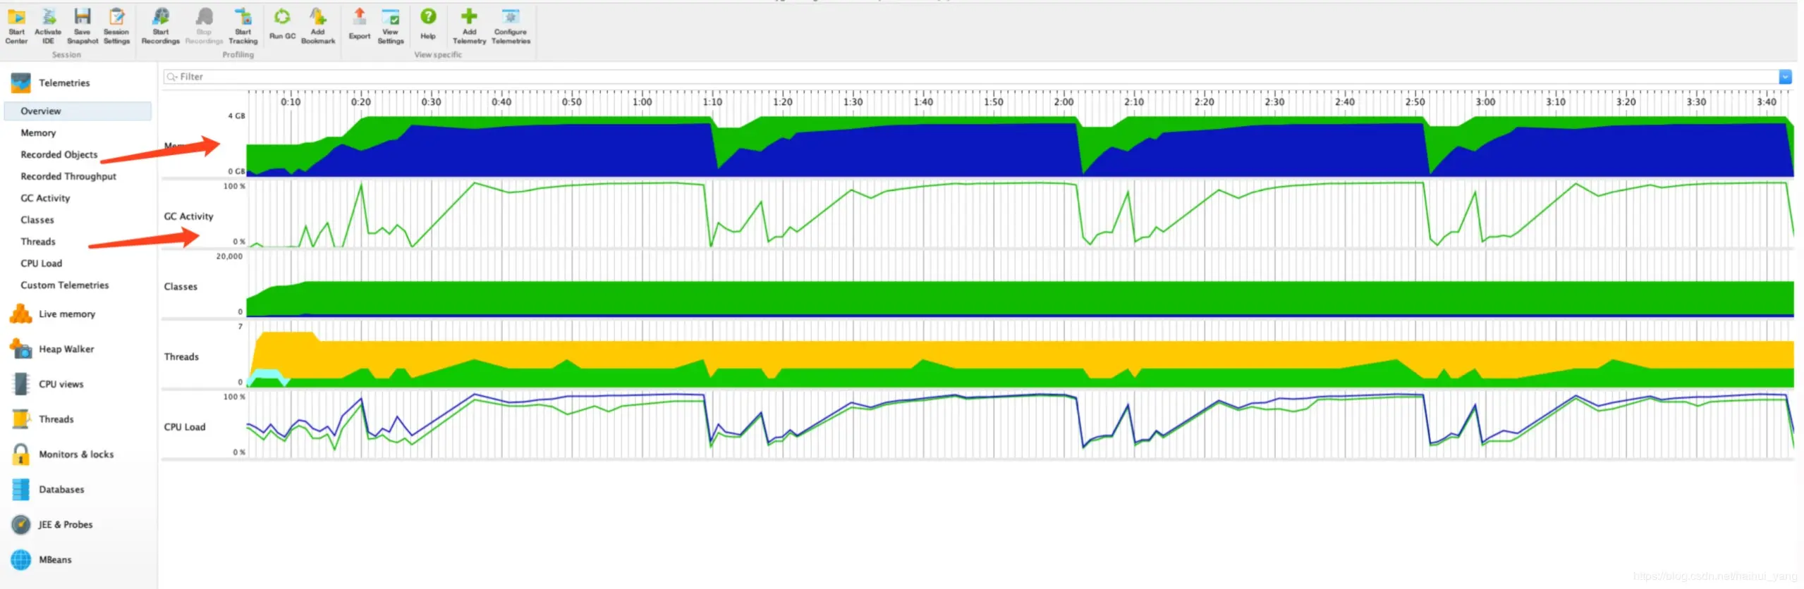Select Threads telemetry under Telemetries
This screenshot has height=589, width=1804.
click(x=38, y=242)
